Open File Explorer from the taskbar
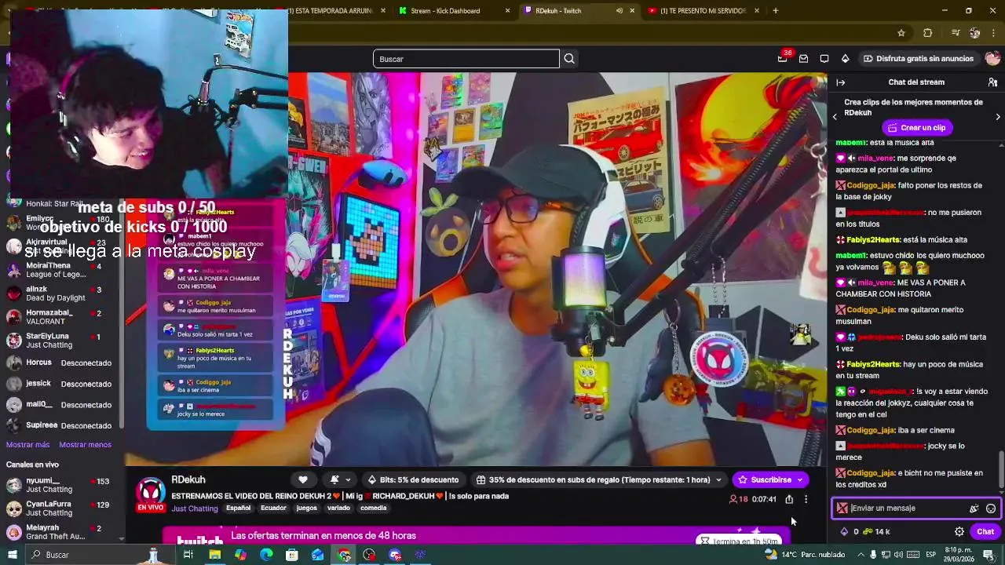 [x=214, y=555]
